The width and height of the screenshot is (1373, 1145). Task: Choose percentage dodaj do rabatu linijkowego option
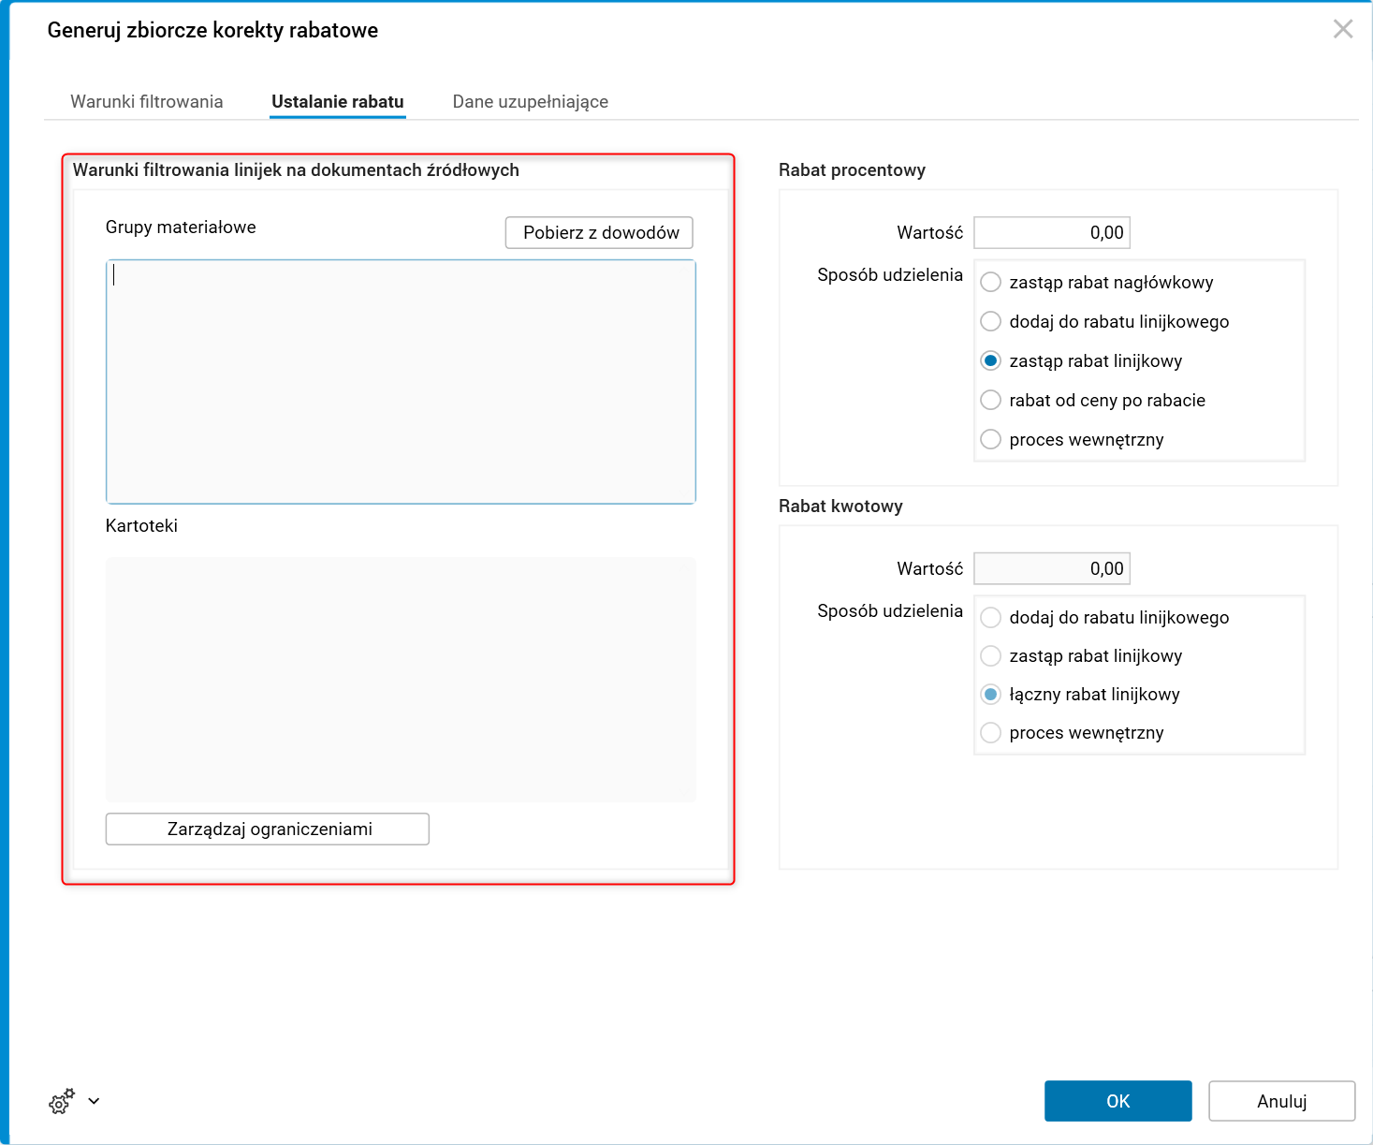[x=991, y=322]
